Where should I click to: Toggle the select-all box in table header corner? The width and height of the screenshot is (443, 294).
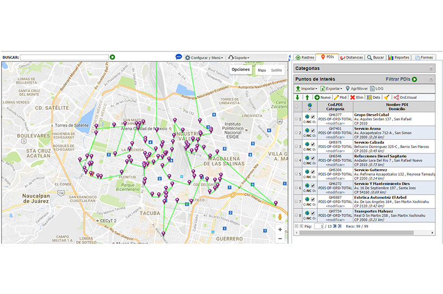[296, 107]
